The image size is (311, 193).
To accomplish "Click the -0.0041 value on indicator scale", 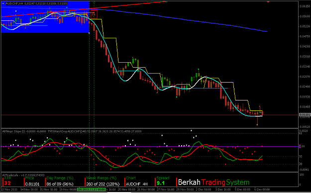I will pos(304,170).
